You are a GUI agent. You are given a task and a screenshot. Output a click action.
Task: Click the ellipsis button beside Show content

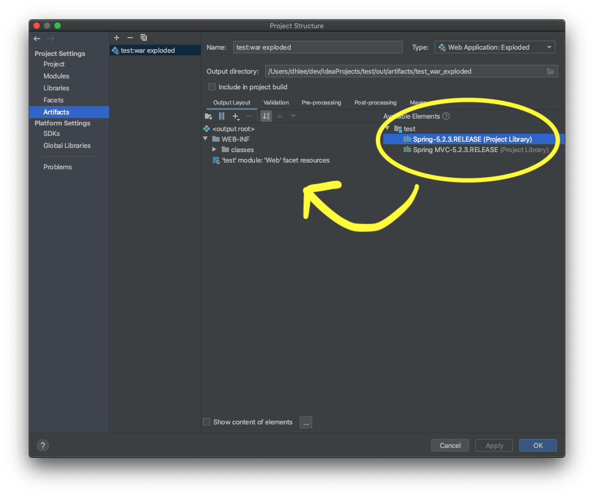click(306, 422)
